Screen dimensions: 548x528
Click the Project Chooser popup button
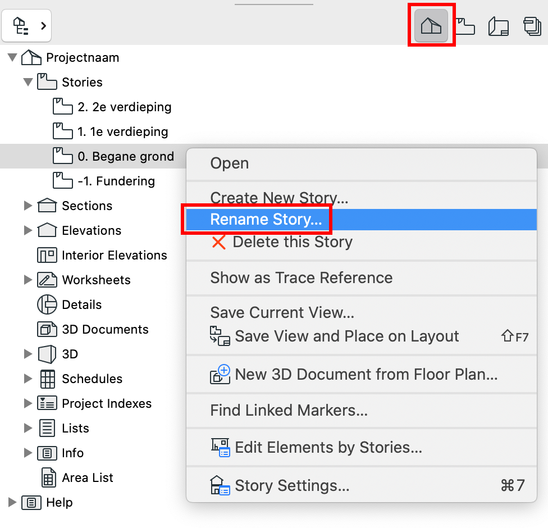tap(26, 26)
